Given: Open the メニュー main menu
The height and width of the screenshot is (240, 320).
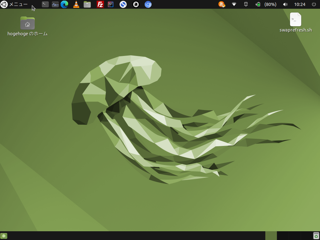Looking at the screenshot, I should point(14,4).
